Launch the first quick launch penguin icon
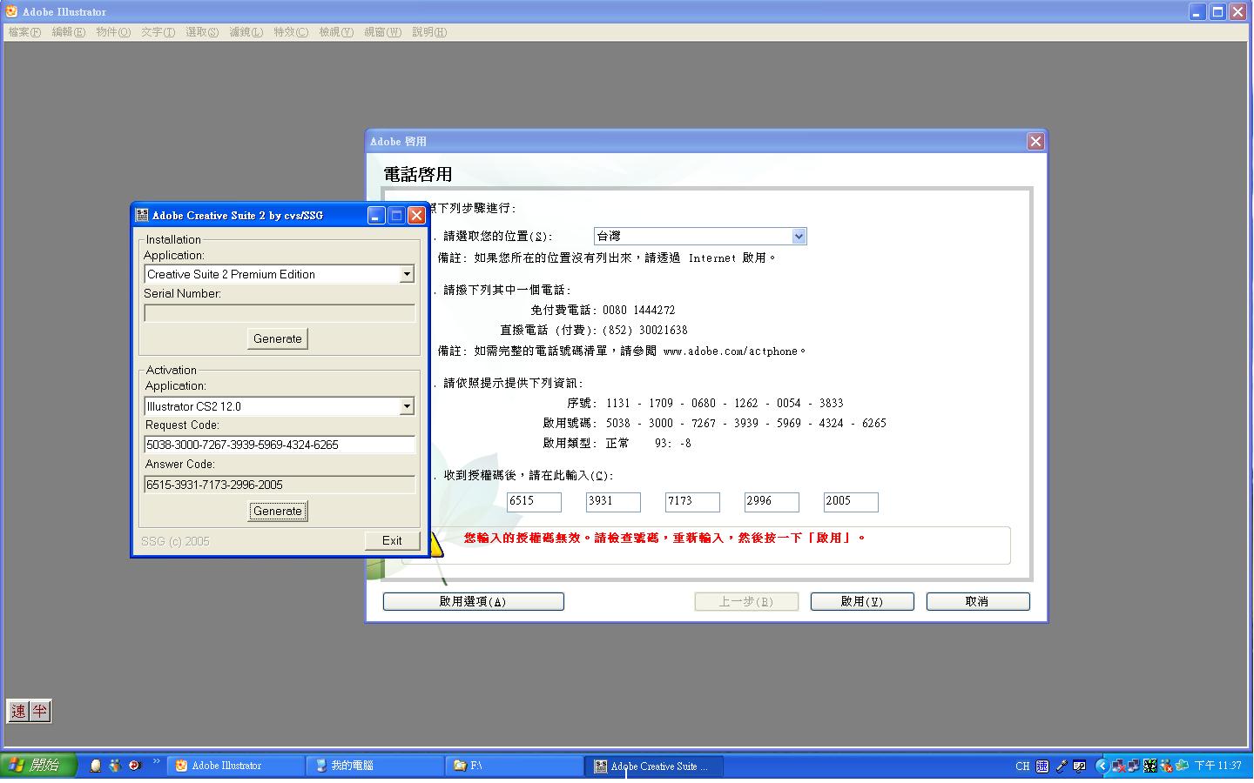This screenshot has width=1254, height=783. tap(96, 766)
